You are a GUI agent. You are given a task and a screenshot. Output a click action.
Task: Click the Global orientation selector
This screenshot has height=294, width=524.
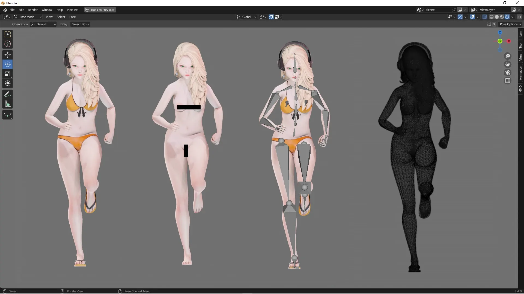(246, 17)
